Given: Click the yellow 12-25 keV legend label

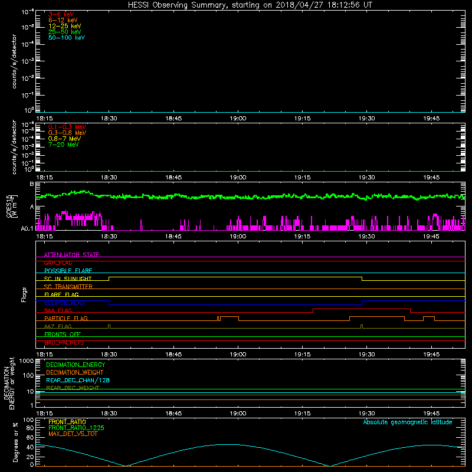Looking at the screenshot, I should 65,26.
